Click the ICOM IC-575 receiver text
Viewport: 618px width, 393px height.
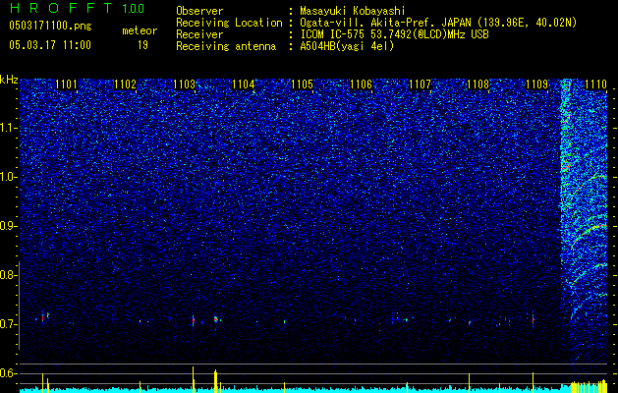click(394, 34)
